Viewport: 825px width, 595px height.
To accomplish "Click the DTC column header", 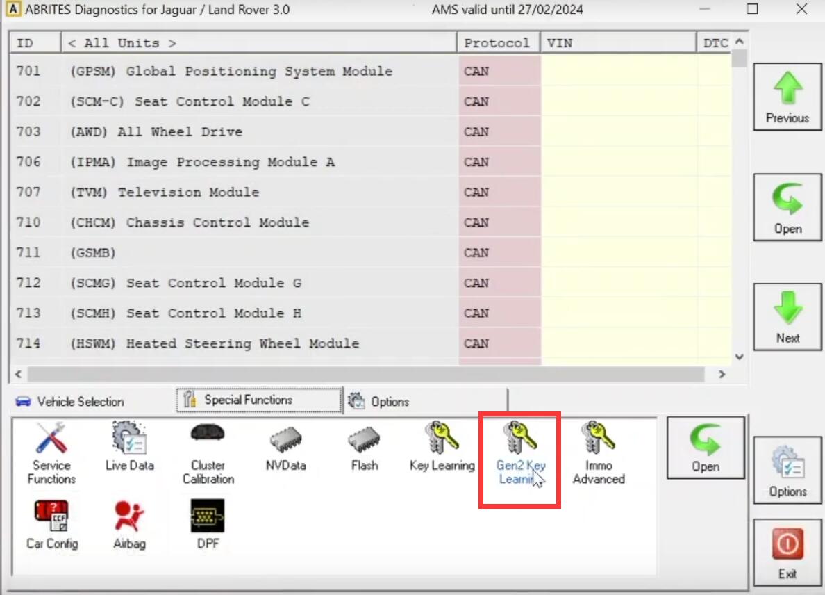I will [714, 43].
